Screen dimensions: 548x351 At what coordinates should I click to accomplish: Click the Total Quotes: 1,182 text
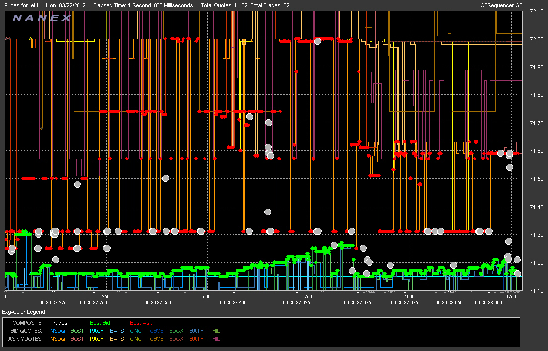[225, 5]
